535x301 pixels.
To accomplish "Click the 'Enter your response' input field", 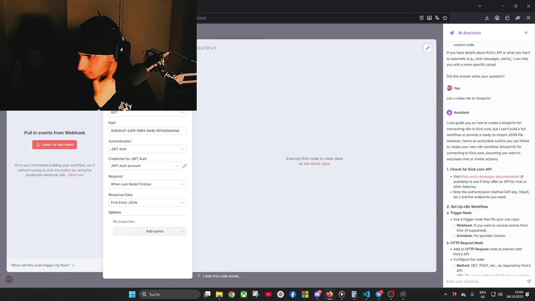I will 484,281.
